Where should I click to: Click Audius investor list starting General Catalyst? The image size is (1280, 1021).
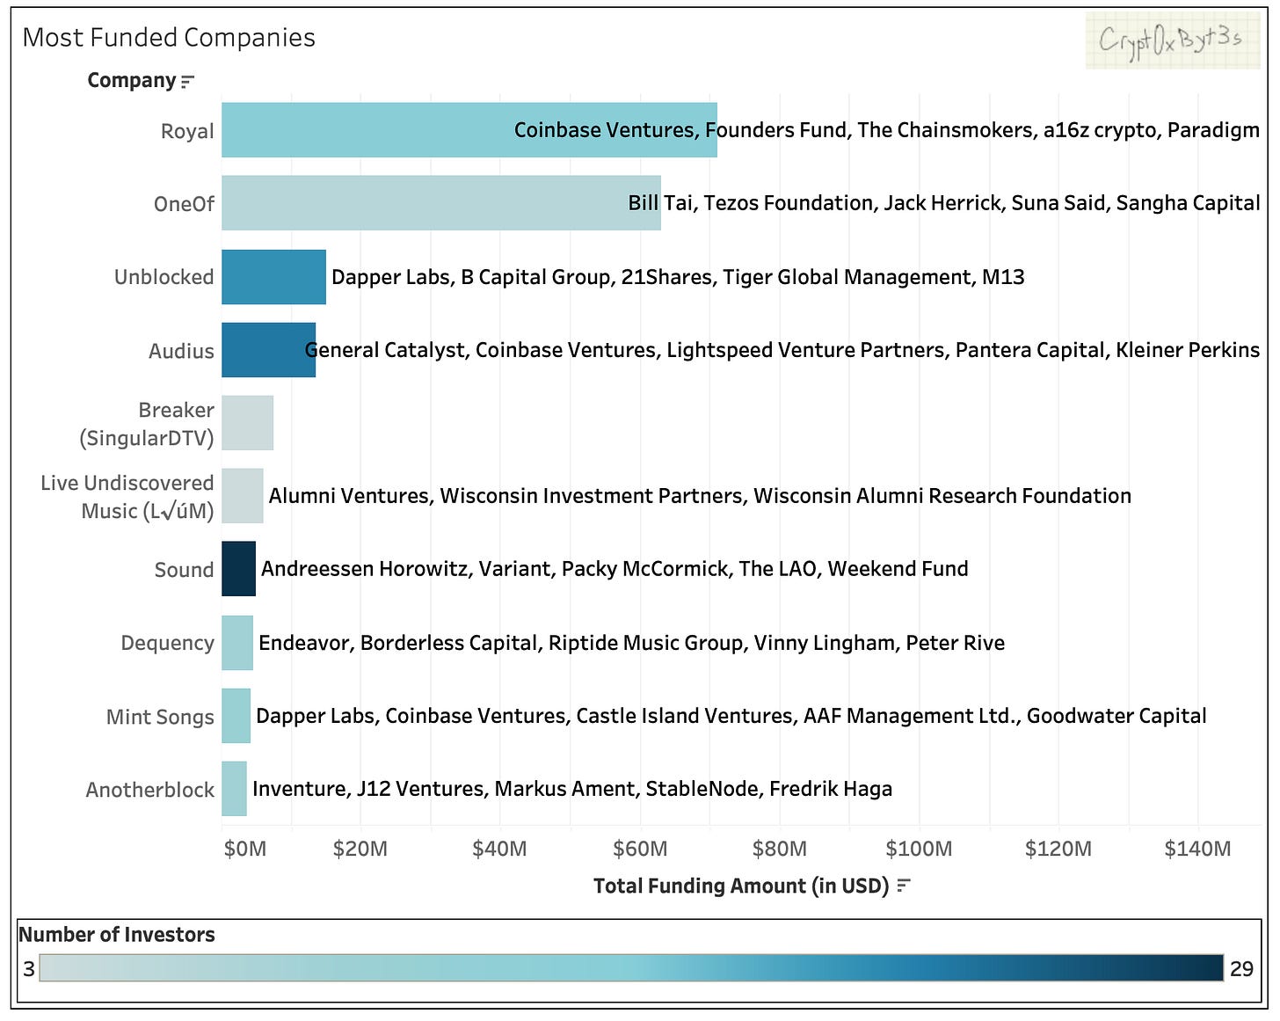click(x=782, y=350)
